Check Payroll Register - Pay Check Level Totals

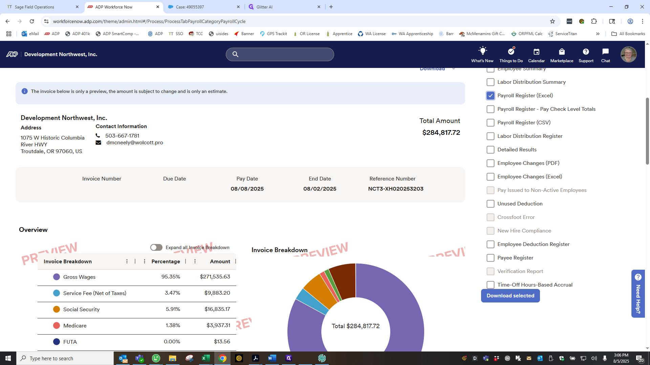[490, 109]
